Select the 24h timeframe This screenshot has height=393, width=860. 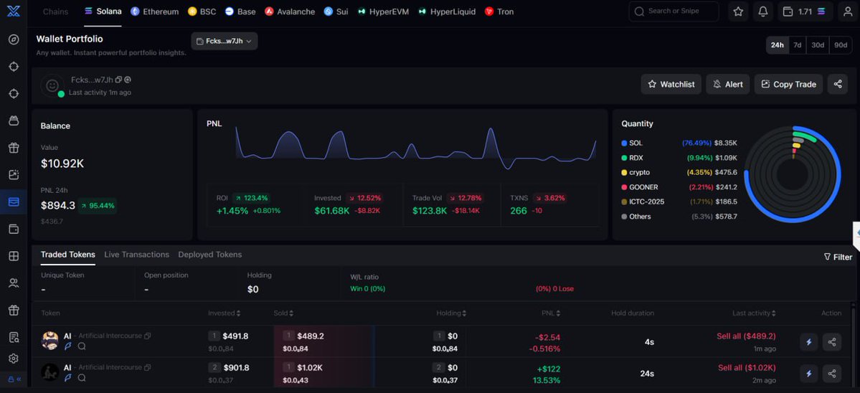[x=778, y=45]
